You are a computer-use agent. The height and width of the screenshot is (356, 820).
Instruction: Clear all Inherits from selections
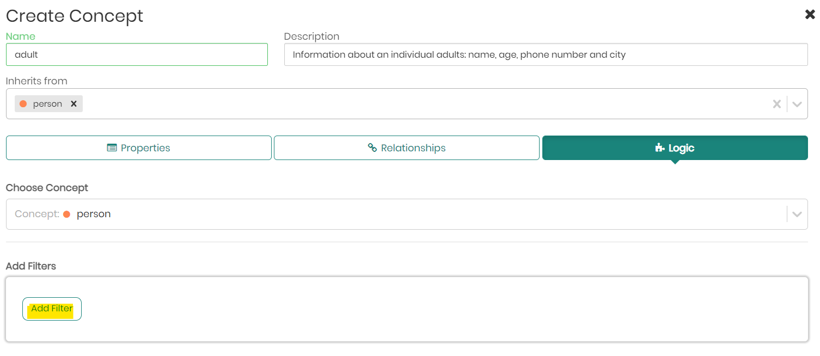(776, 104)
